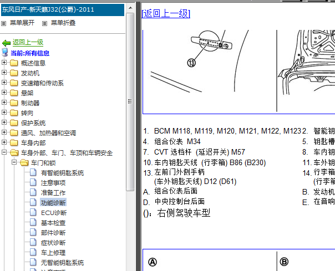335x271 pixels.
Task: Click the 通风、加热器和空调 folder icon
Action: click(14, 132)
